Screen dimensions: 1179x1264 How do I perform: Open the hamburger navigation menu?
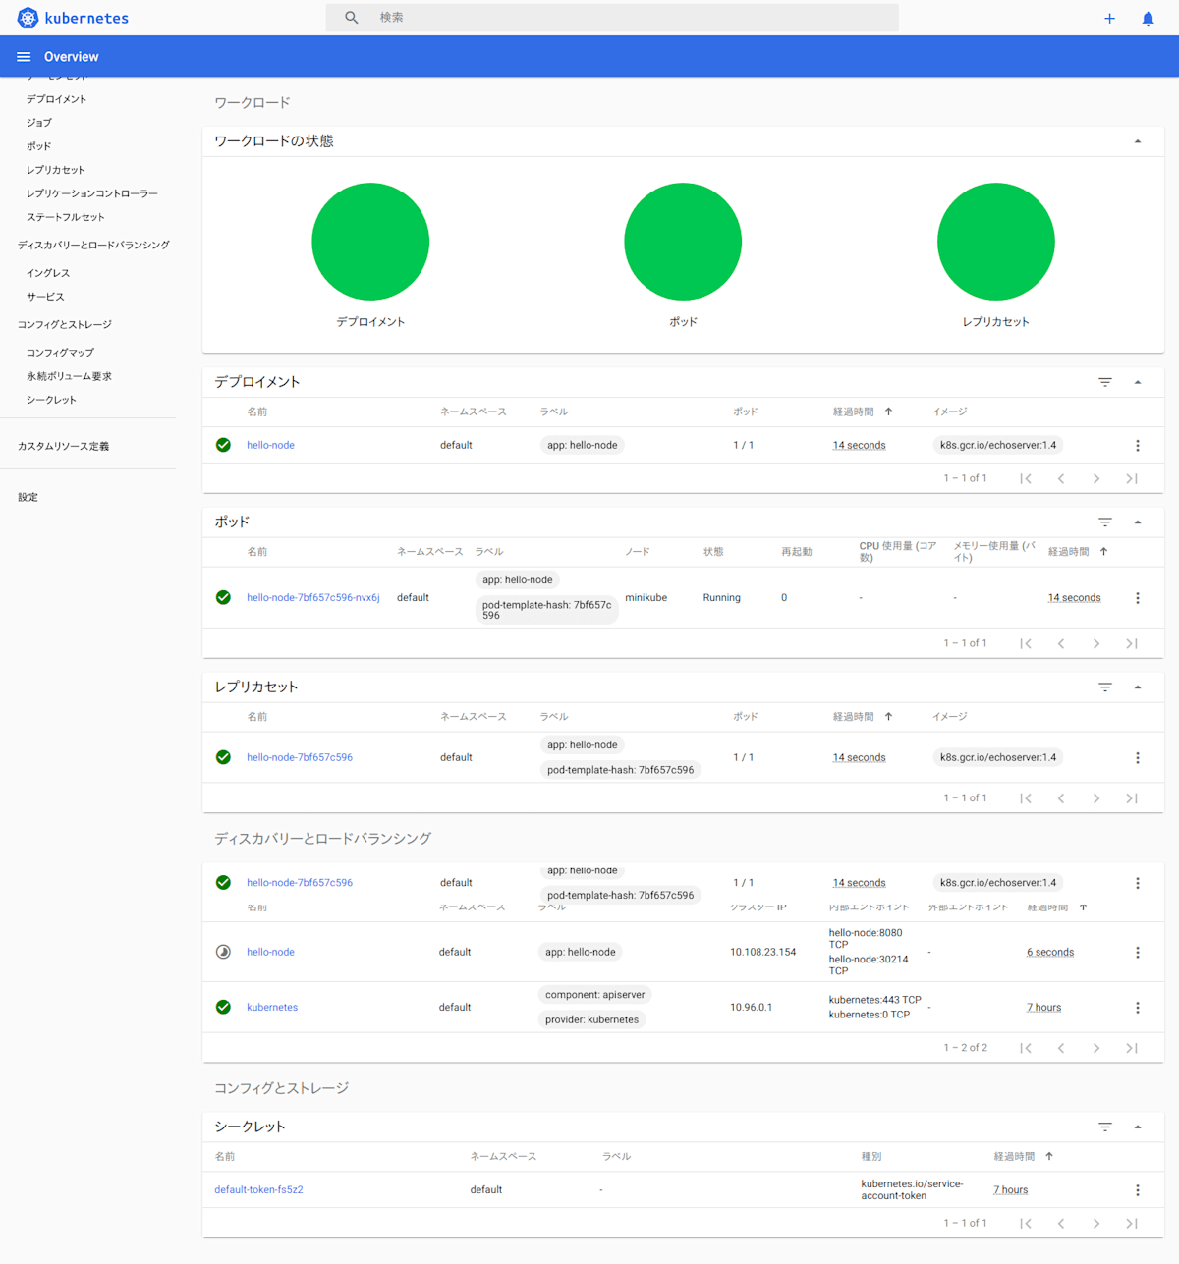pos(24,57)
